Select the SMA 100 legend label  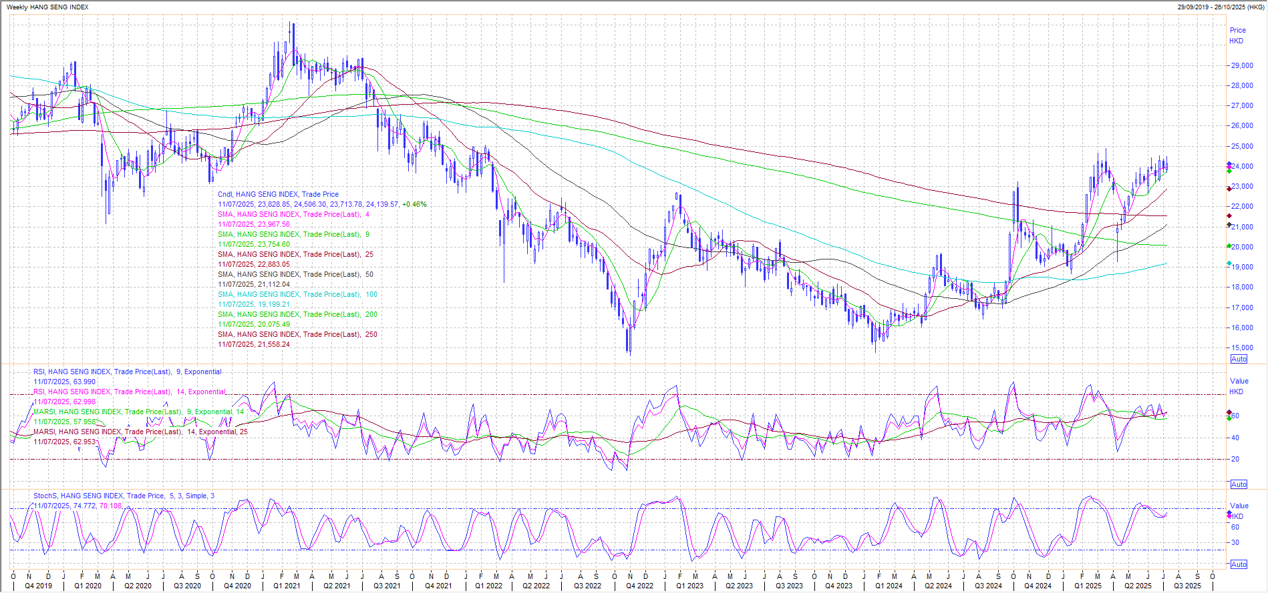click(297, 295)
